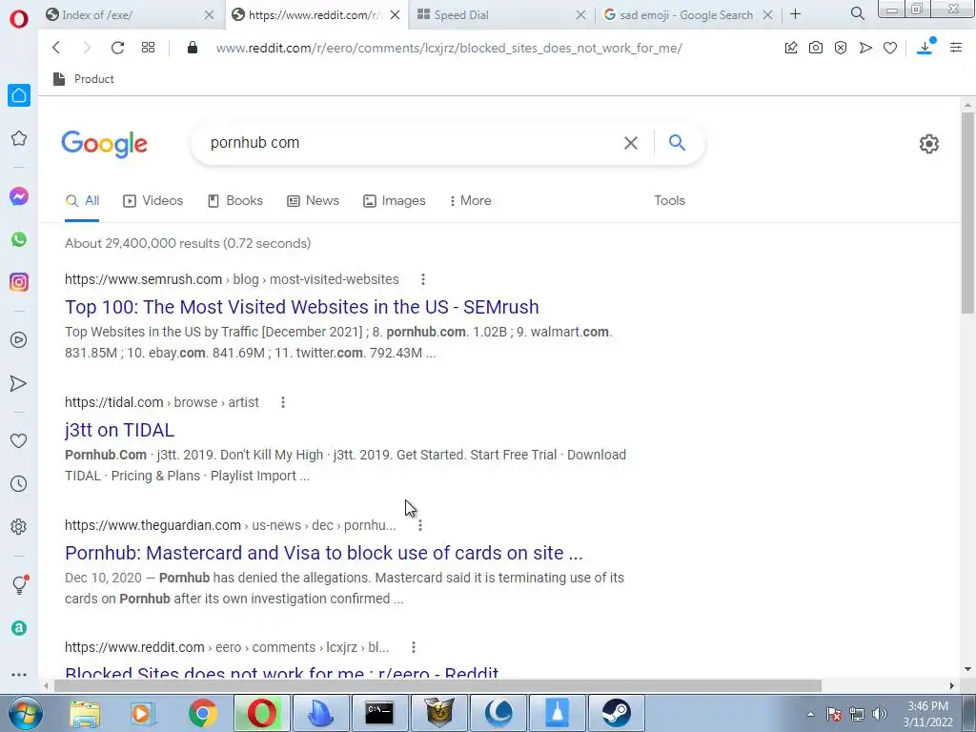
Task: Go back to previous page
Action: click(56, 48)
